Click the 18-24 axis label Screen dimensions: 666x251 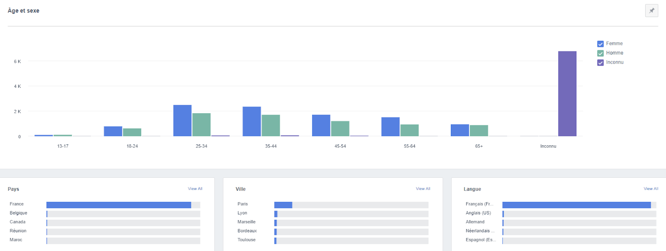(x=132, y=146)
